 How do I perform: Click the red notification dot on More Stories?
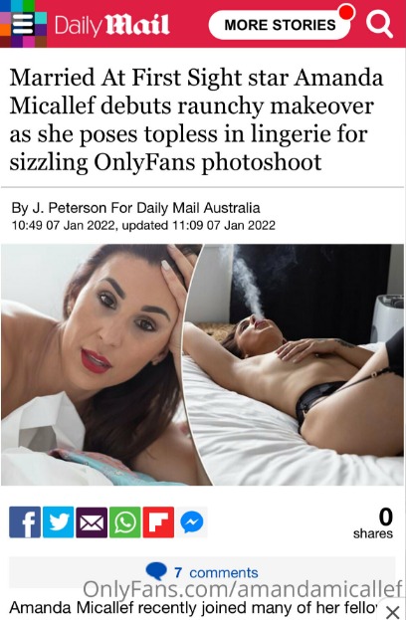coord(346,12)
